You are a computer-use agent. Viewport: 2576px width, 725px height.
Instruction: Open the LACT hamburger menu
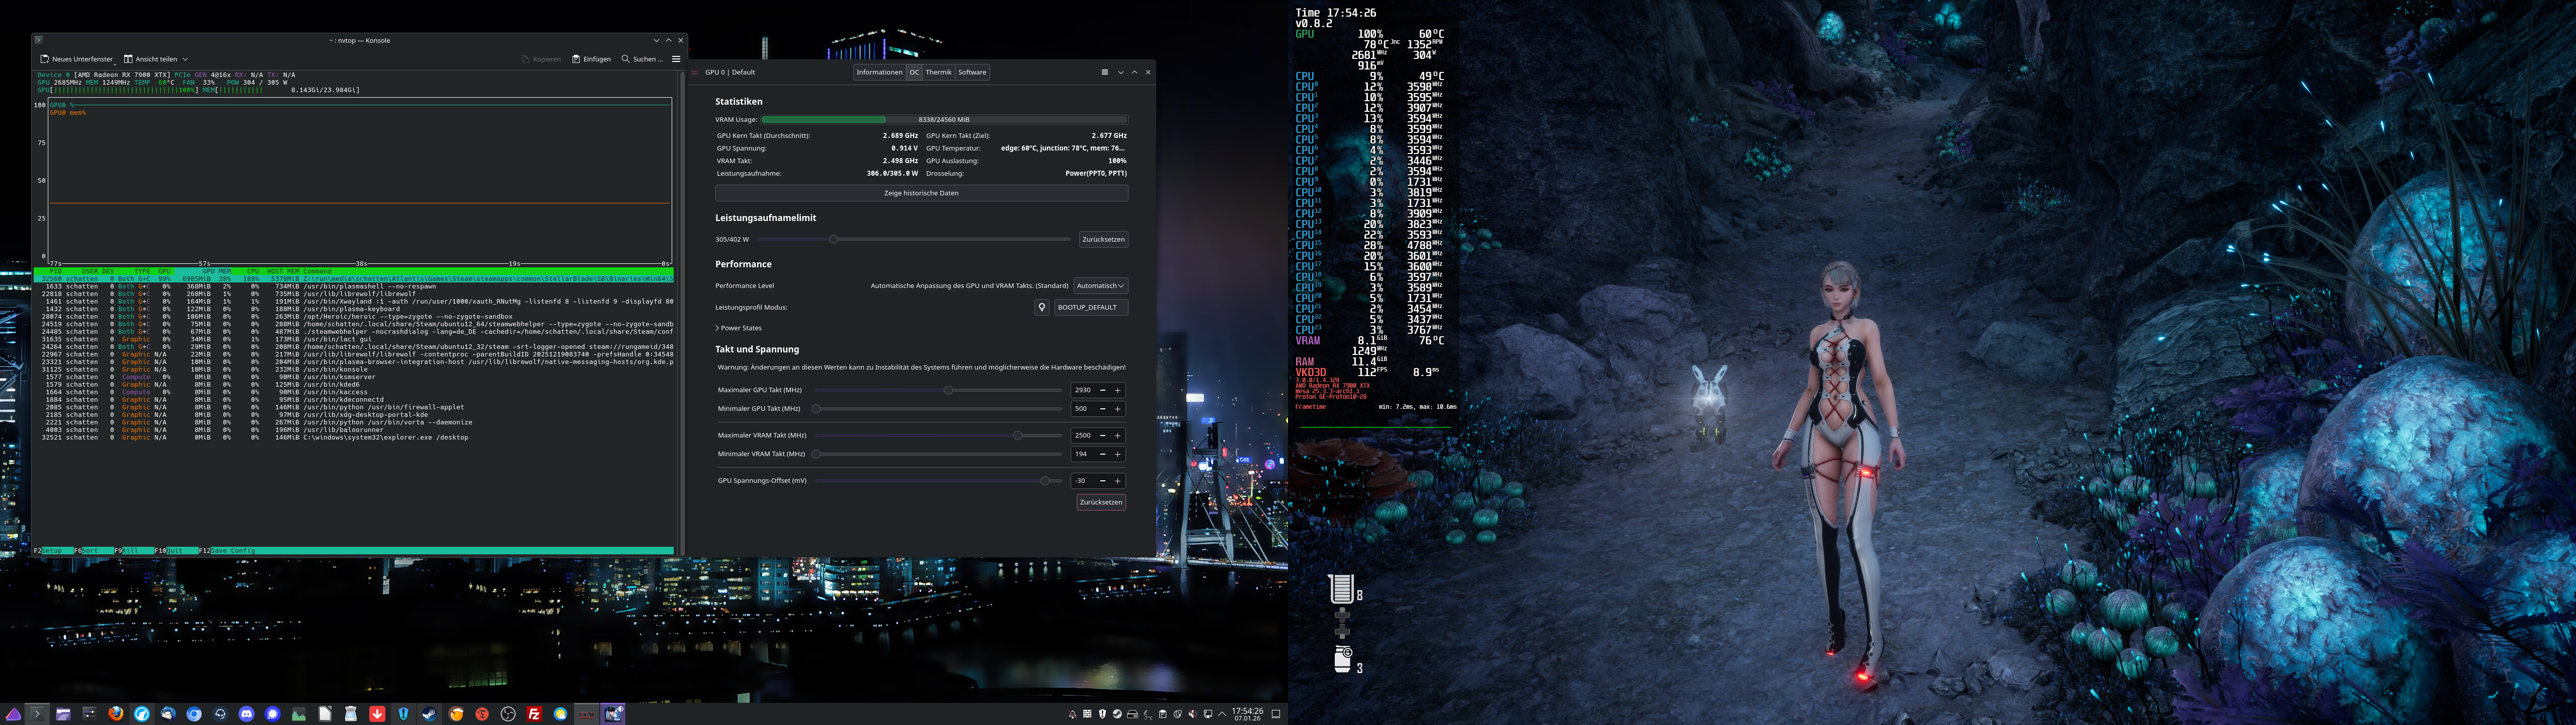pos(1104,72)
